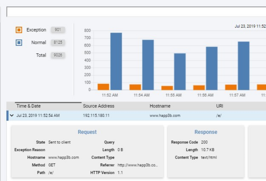Collapse the Jul 23 11:52:54 AM row
The image size is (266, 181).
(x=12, y=116)
